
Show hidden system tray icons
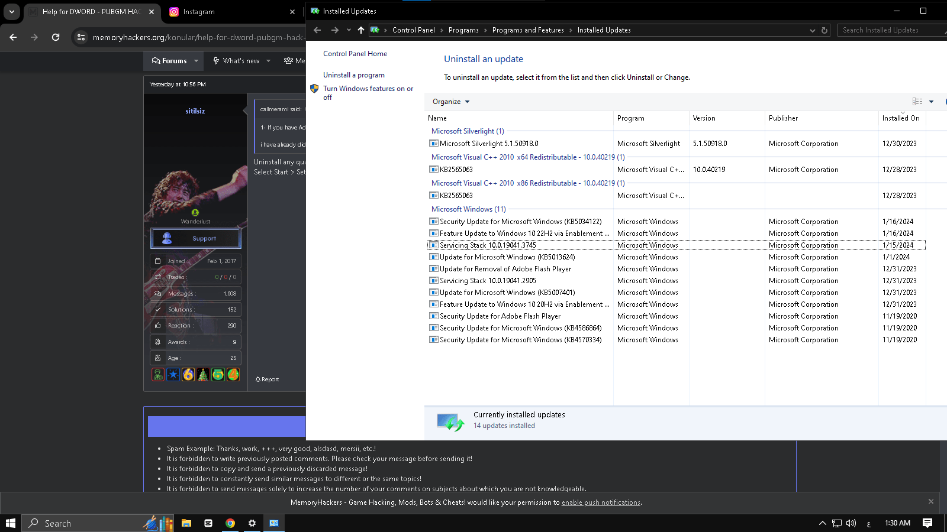822,523
